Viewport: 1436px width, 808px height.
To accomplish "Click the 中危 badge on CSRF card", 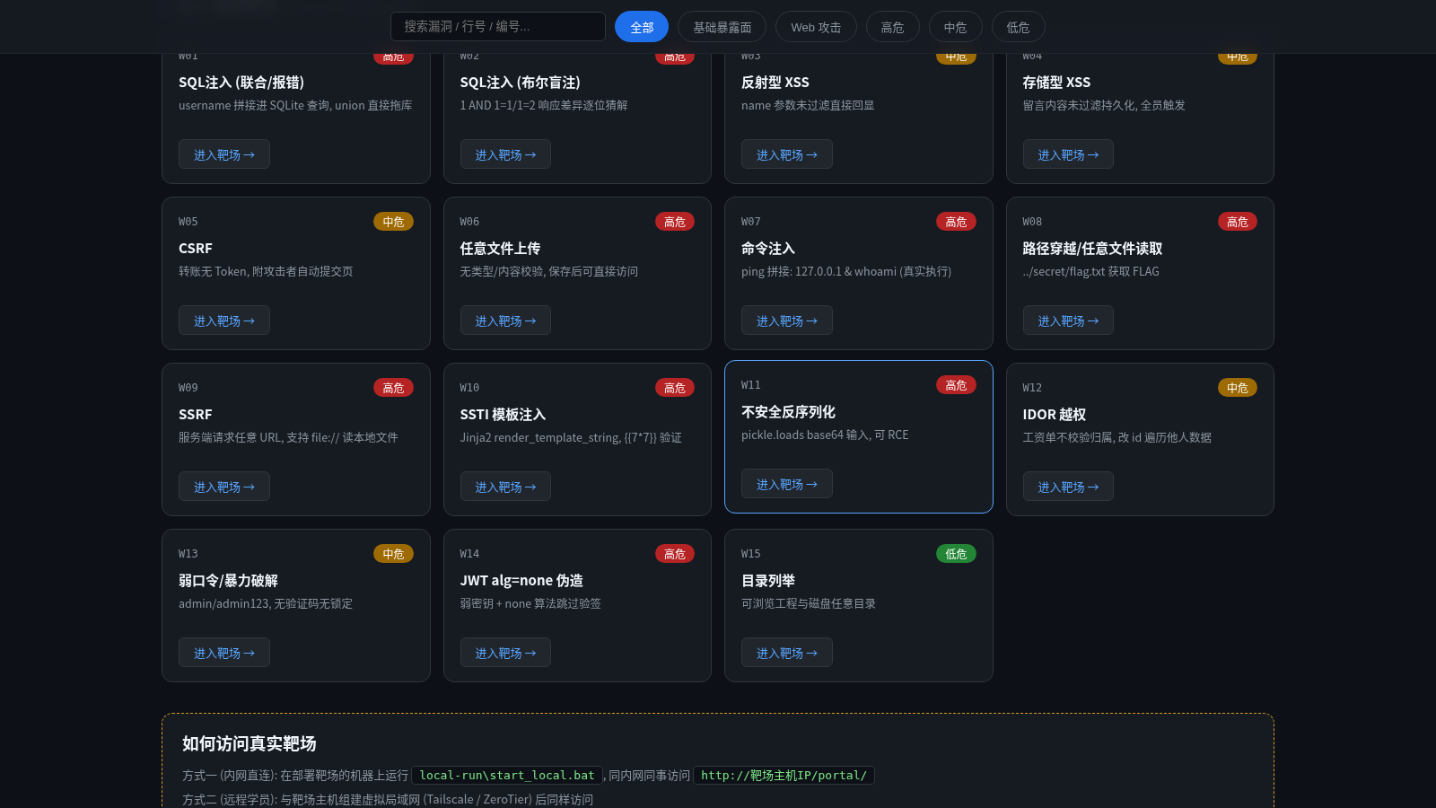I will pos(393,222).
